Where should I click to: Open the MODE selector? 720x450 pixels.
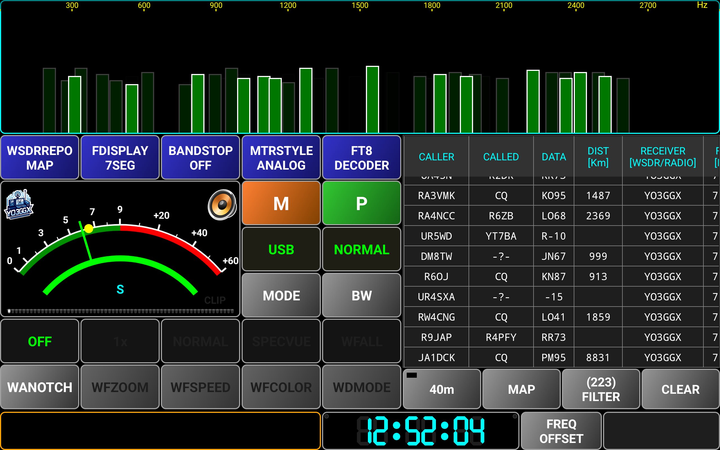tap(281, 296)
